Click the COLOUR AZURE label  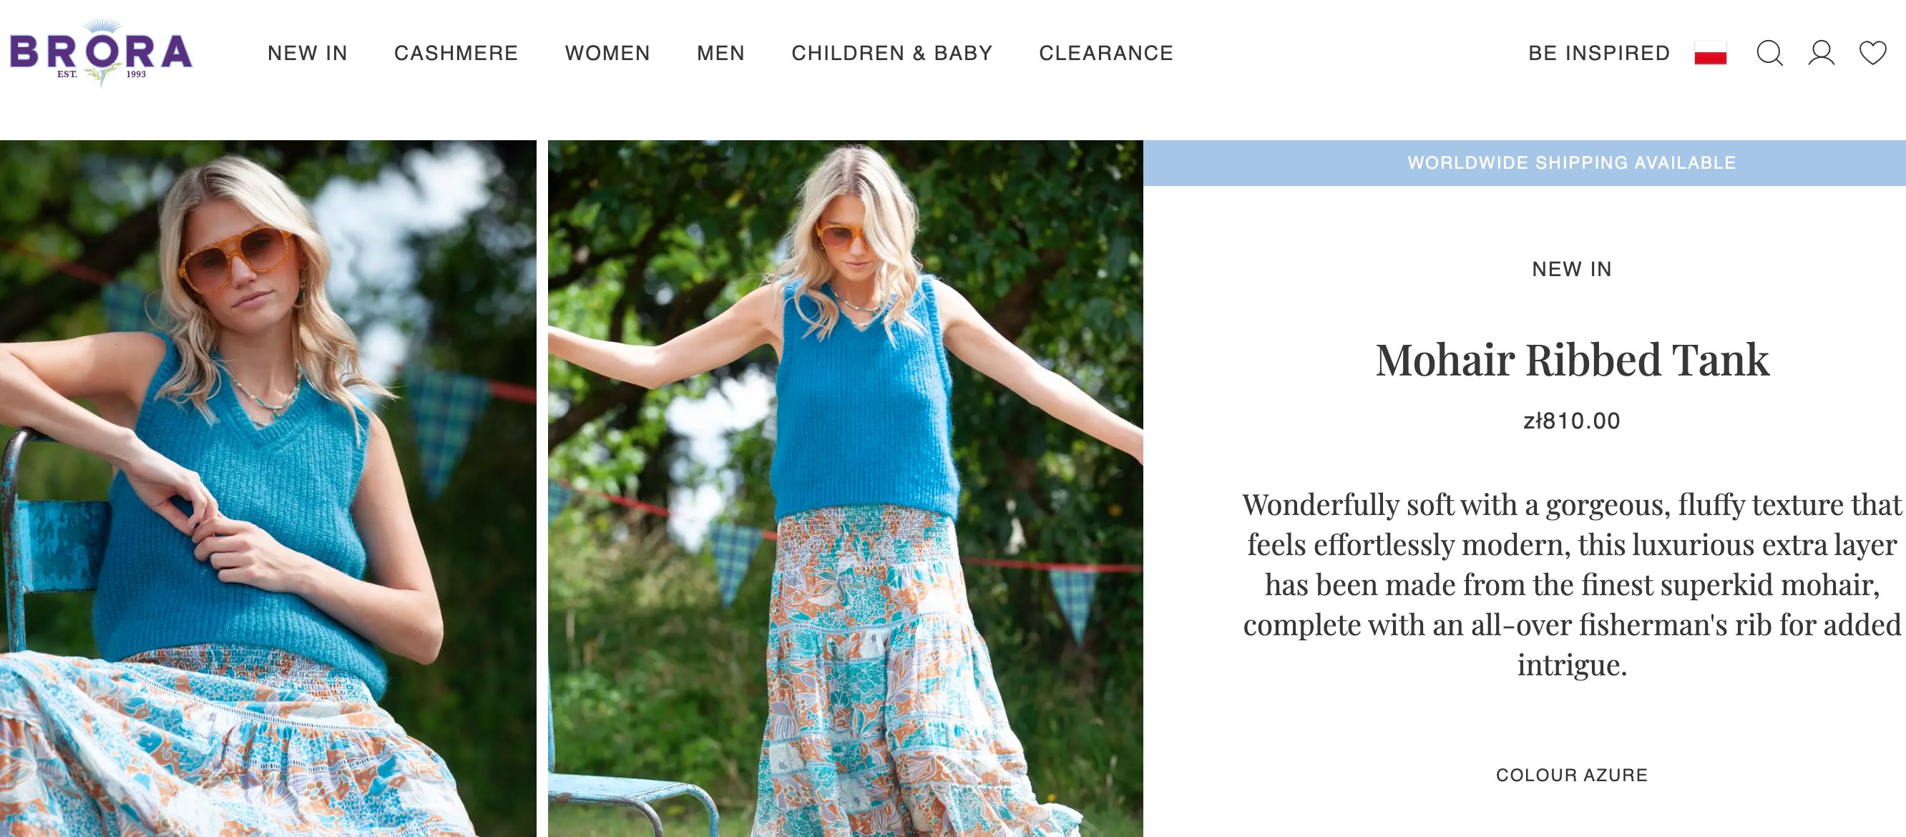1572,775
